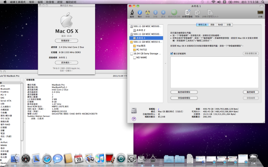Click the Eject icon in Disk Utility toolbar

163,13
